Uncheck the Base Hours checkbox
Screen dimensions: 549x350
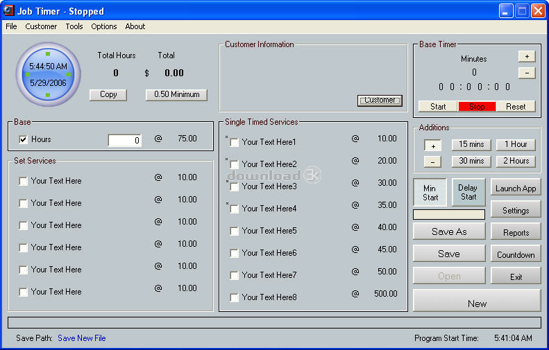pos(24,140)
